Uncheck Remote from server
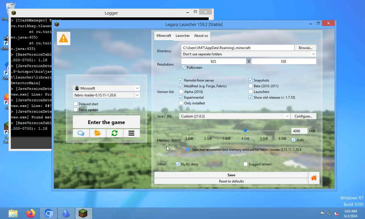Screen dimensions: 365x219 181,80
